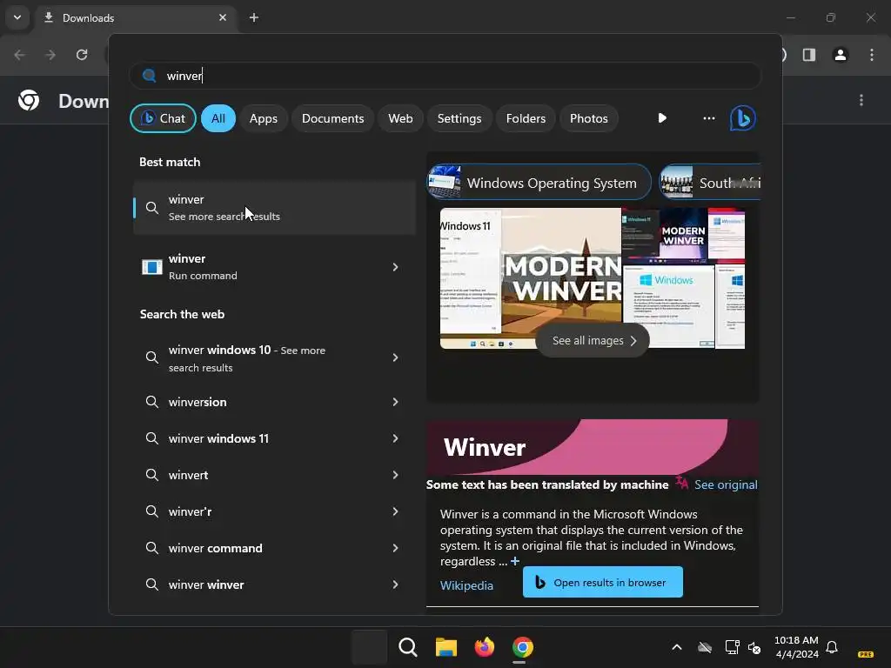Open the Wikipedia source link

(466, 585)
